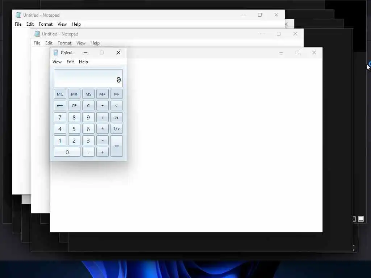Tap the 8 digit key

pyautogui.click(x=74, y=117)
